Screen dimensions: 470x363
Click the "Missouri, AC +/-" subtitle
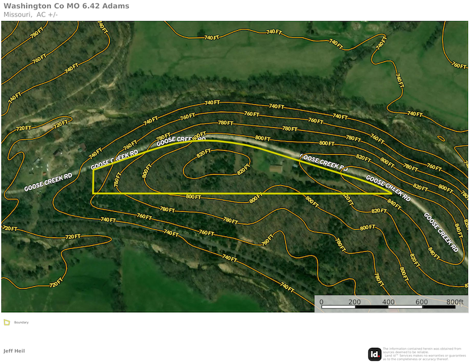31,15
